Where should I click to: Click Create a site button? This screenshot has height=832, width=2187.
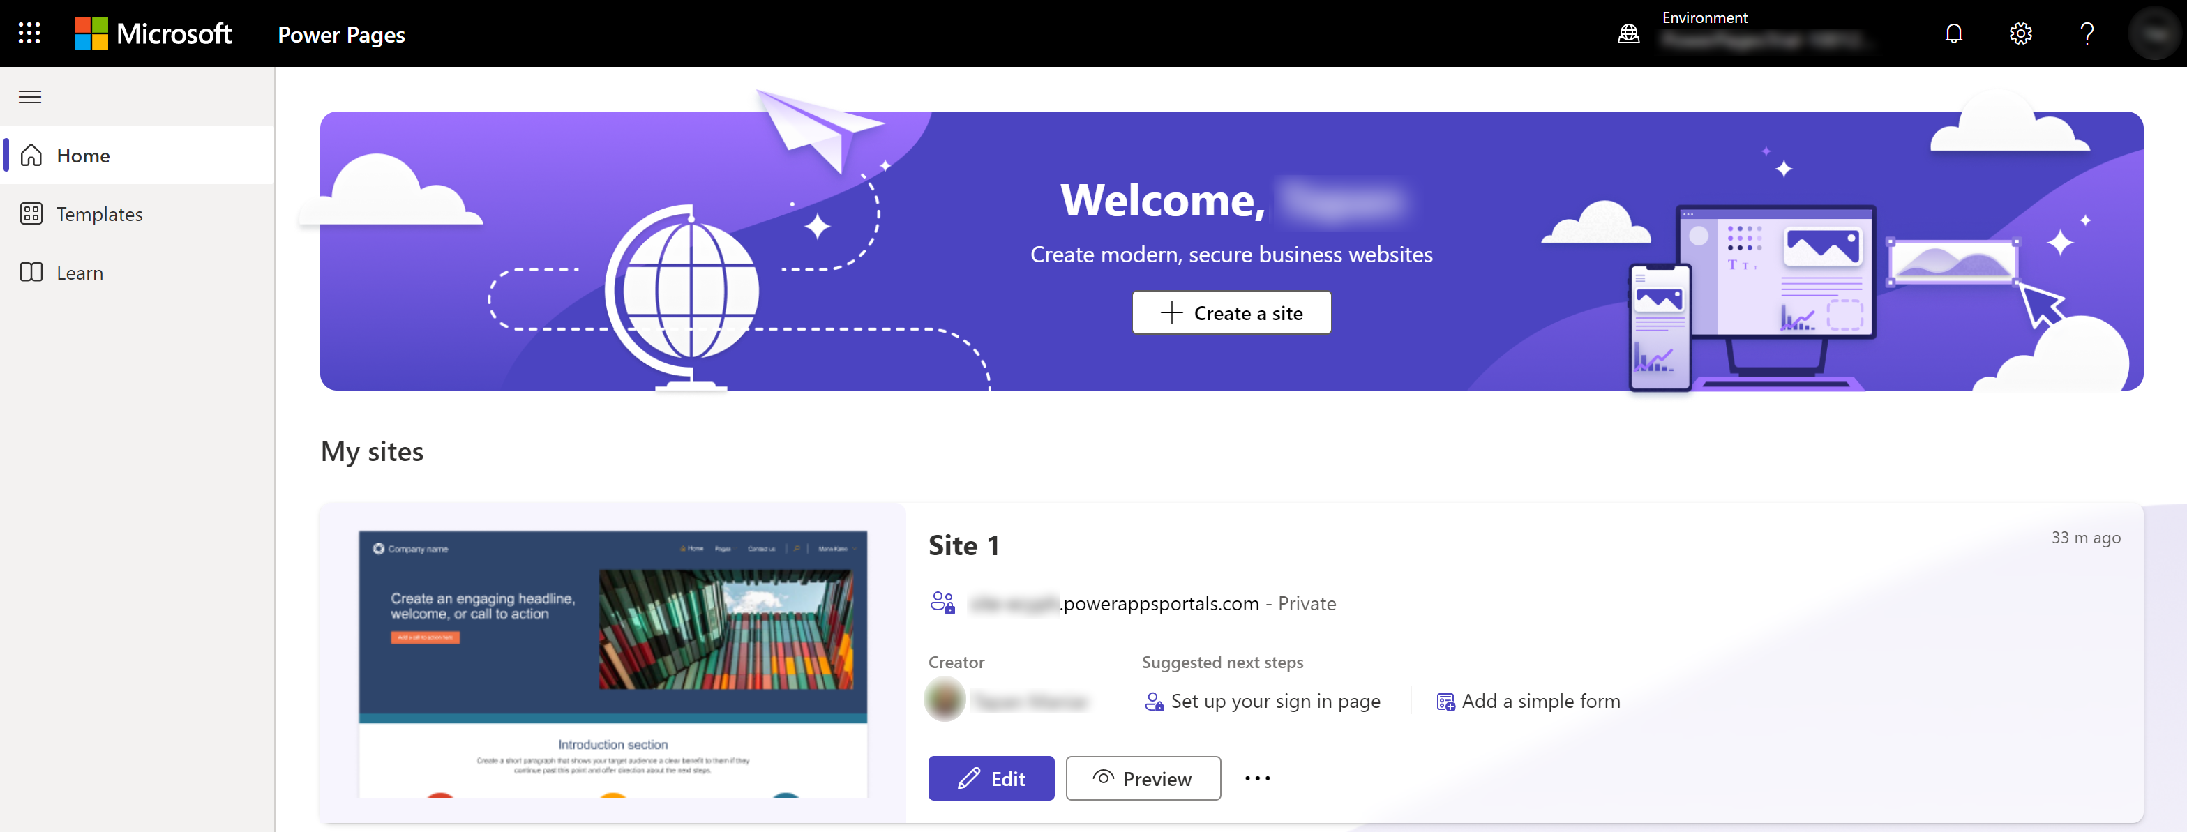(1231, 312)
